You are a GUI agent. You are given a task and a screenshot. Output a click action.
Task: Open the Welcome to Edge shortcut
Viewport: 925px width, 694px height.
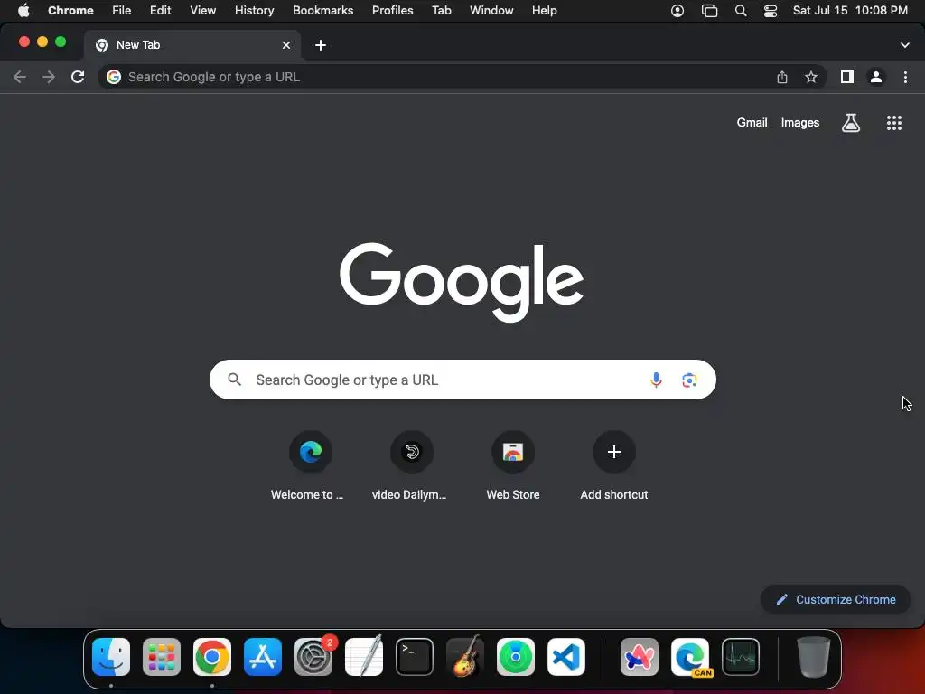tap(311, 466)
